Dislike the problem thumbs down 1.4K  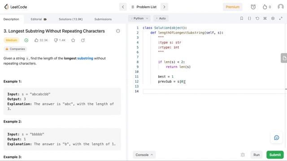click(x=60, y=40)
